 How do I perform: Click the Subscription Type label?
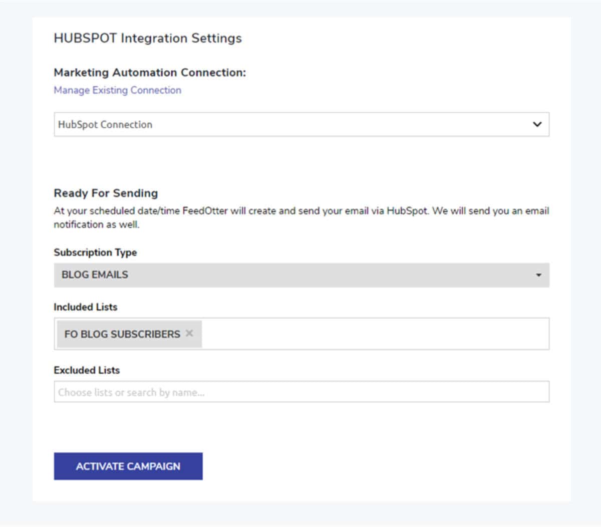pos(95,252)
